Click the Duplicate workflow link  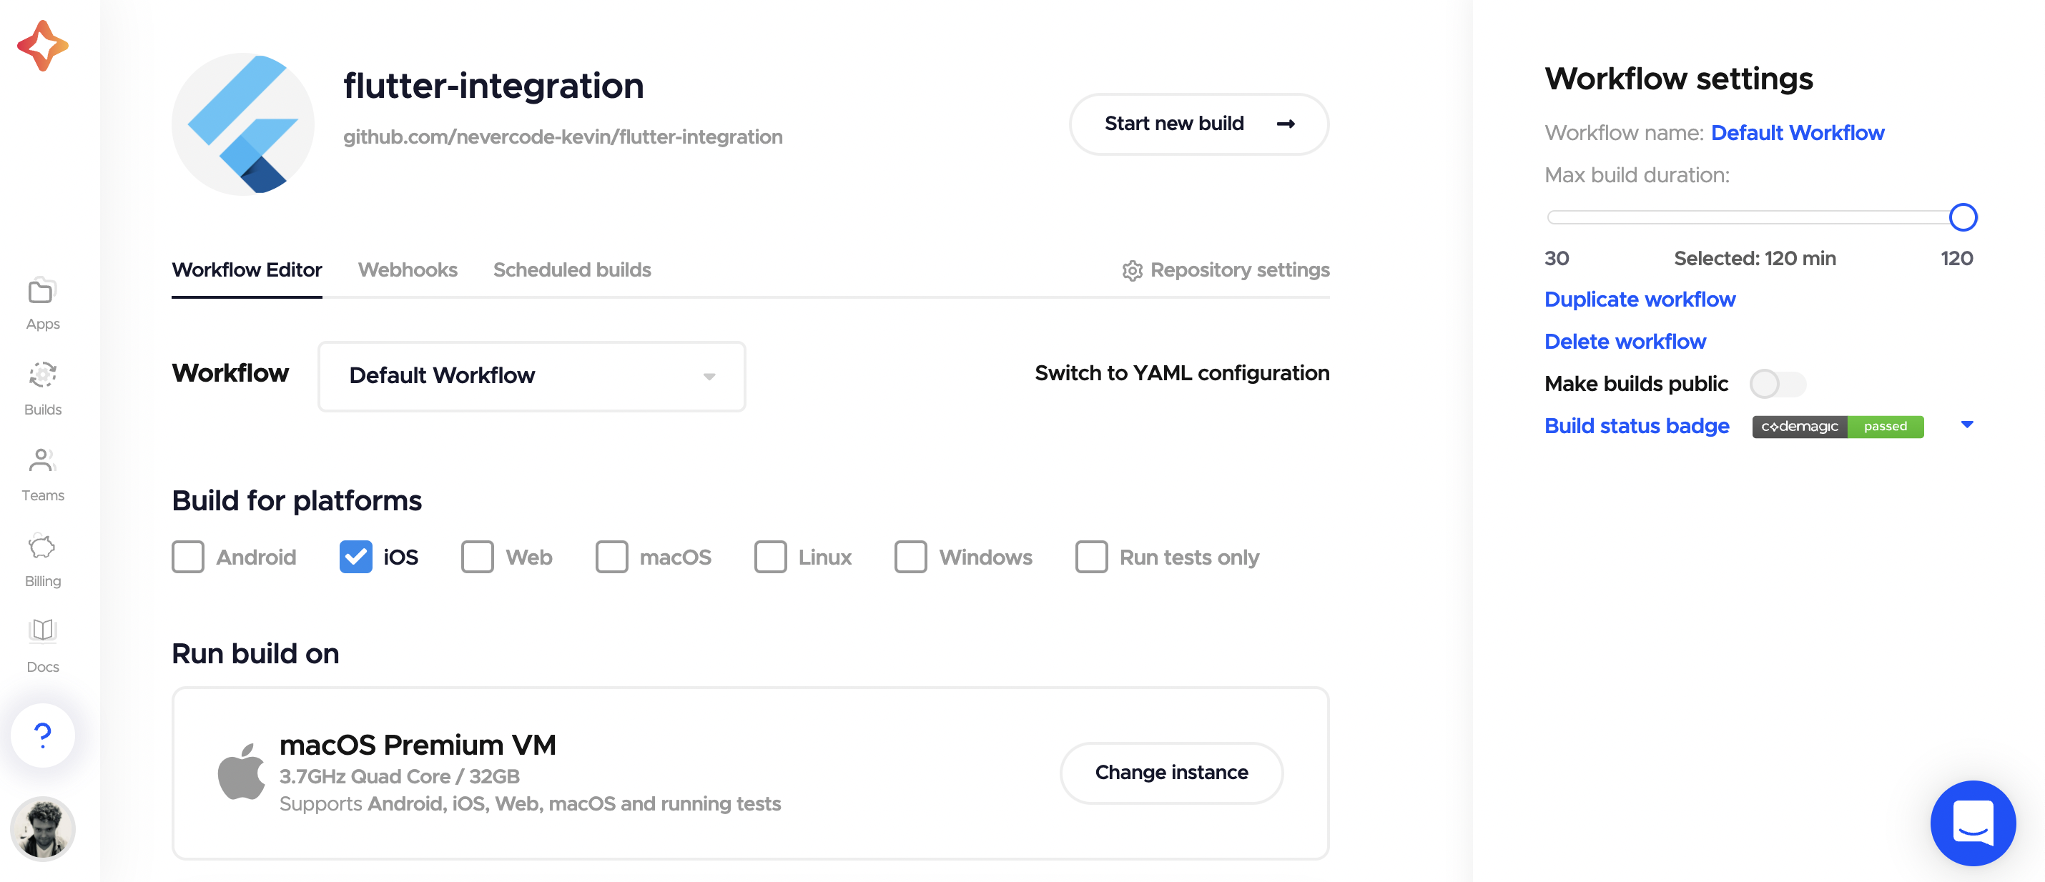[1640, 300]
